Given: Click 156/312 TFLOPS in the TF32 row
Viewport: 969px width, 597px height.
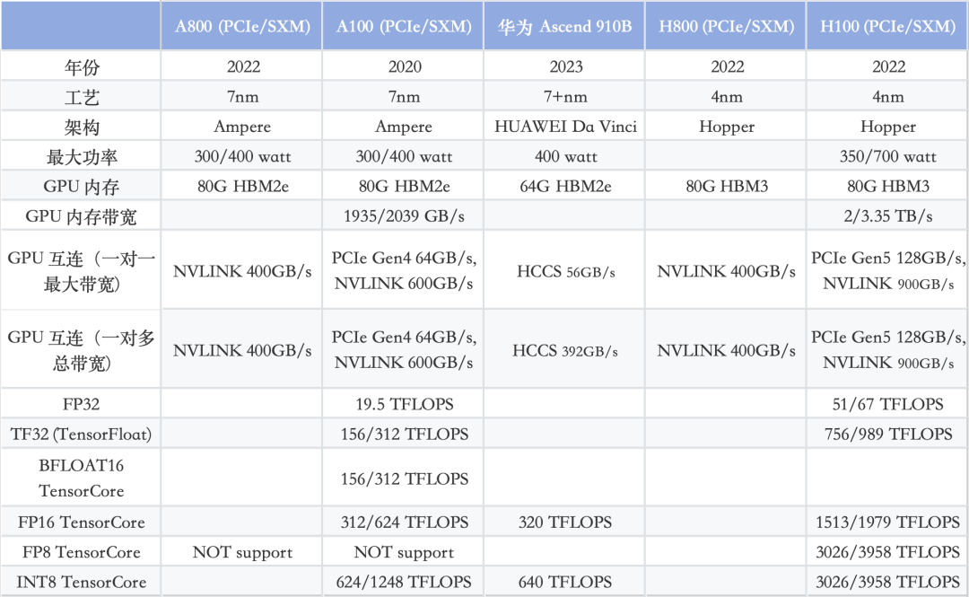Looking at the screenshot, I should click(x=404, y=435).
